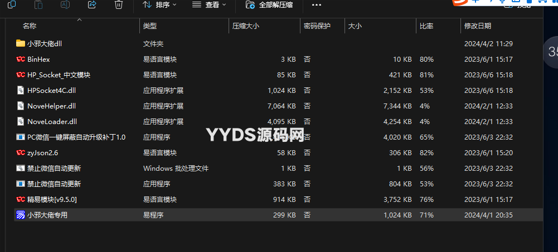Click the Rename icon in the toolbar

[65, 4]
